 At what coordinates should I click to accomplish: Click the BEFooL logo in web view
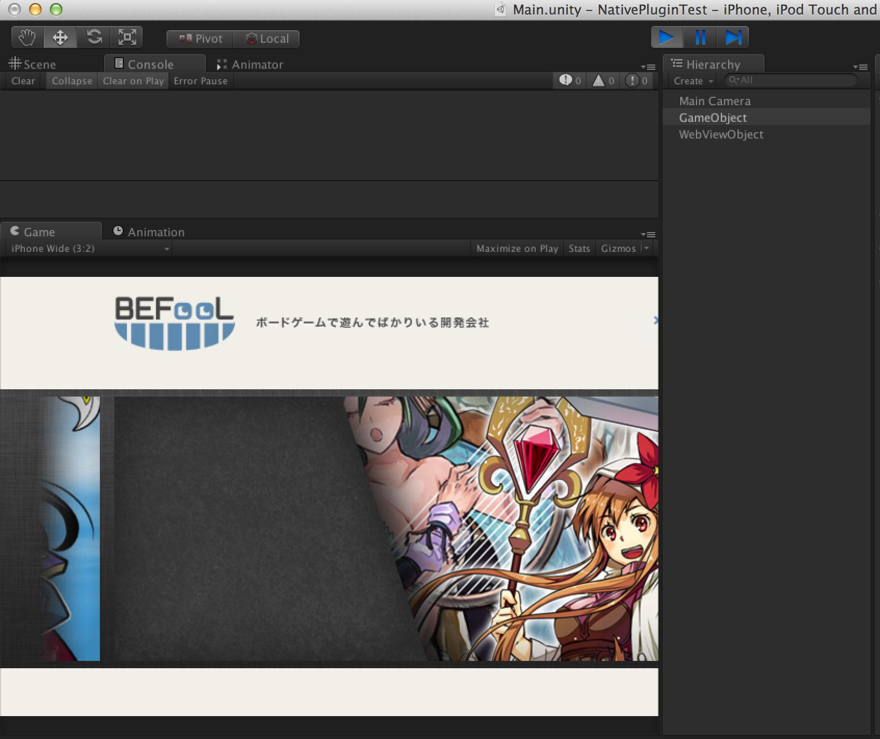(x=174, y=323)
